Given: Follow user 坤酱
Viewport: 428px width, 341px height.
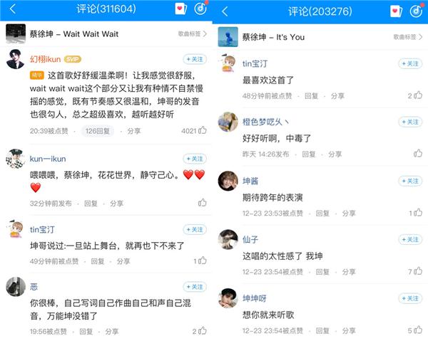Looking at the screenshot, I should pos(410,181).
